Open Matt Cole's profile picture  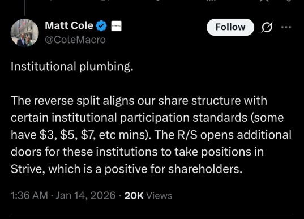[x=24, y=33]
